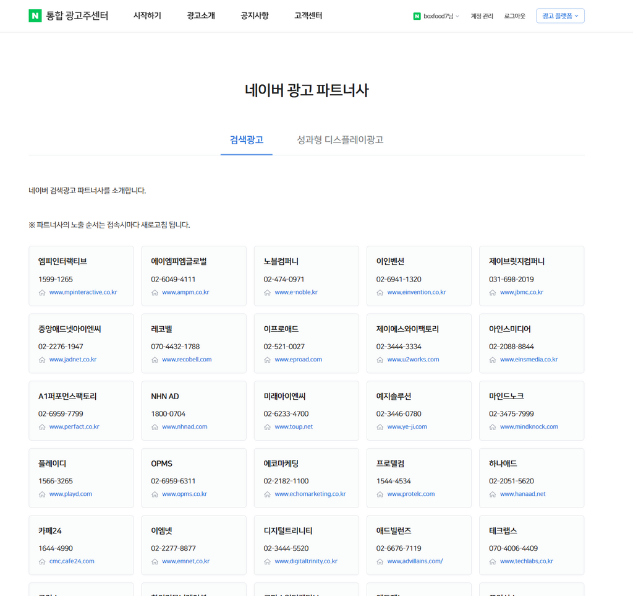The image size is (633, 596).
Task: Select the 검색광고 tab
Action: 246,140
